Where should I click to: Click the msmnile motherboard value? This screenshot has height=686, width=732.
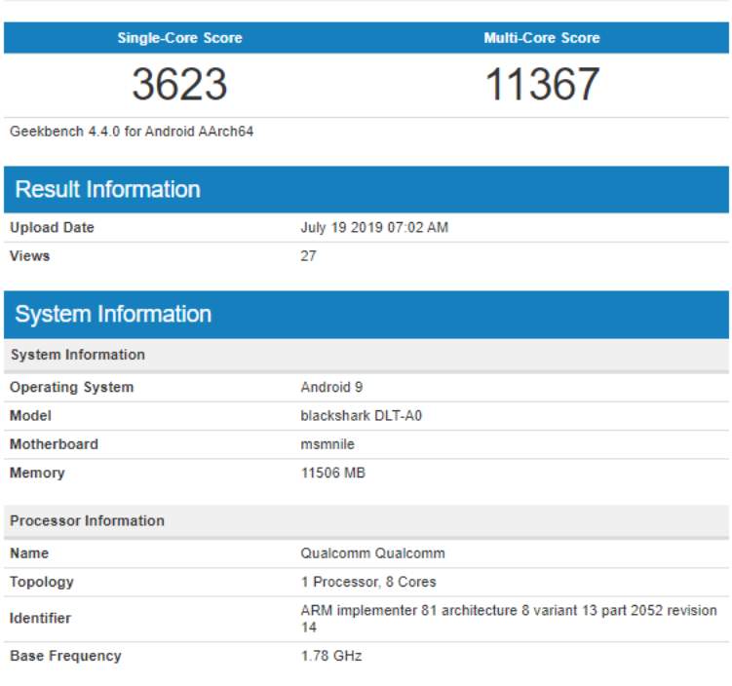327,444
